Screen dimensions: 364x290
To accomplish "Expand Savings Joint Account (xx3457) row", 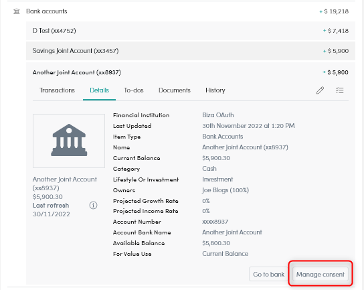I will coord(191,51).
